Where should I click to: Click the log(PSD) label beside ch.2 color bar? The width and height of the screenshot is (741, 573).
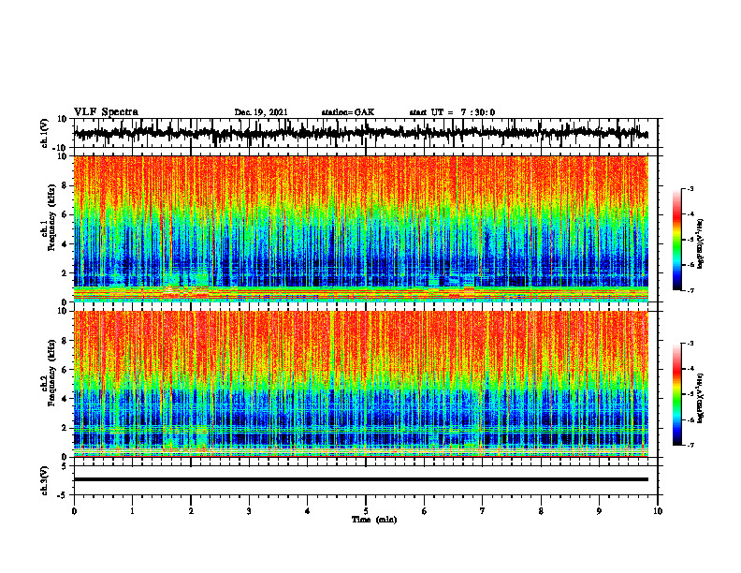click(x=701, y=398)
